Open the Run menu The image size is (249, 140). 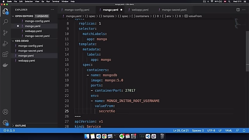click(x=48, y=2)
